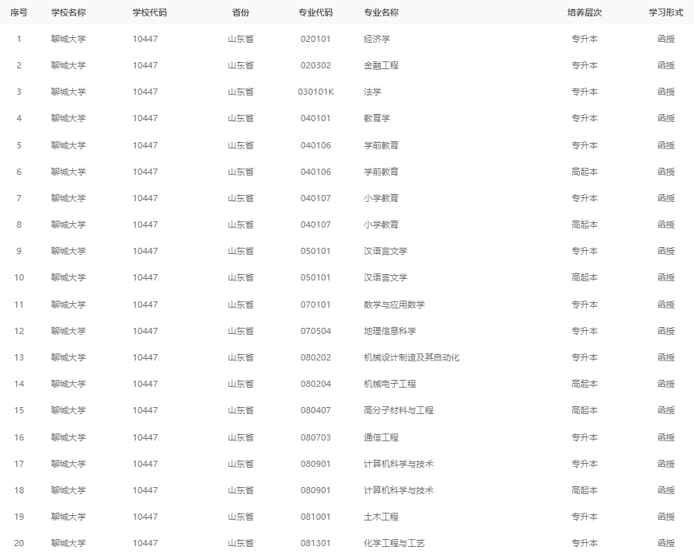Select the 机械设计制造及其自动化 major cell
The height and width of the screenshot is (557, 694).
pyautogui.click(x=412, y=357)
